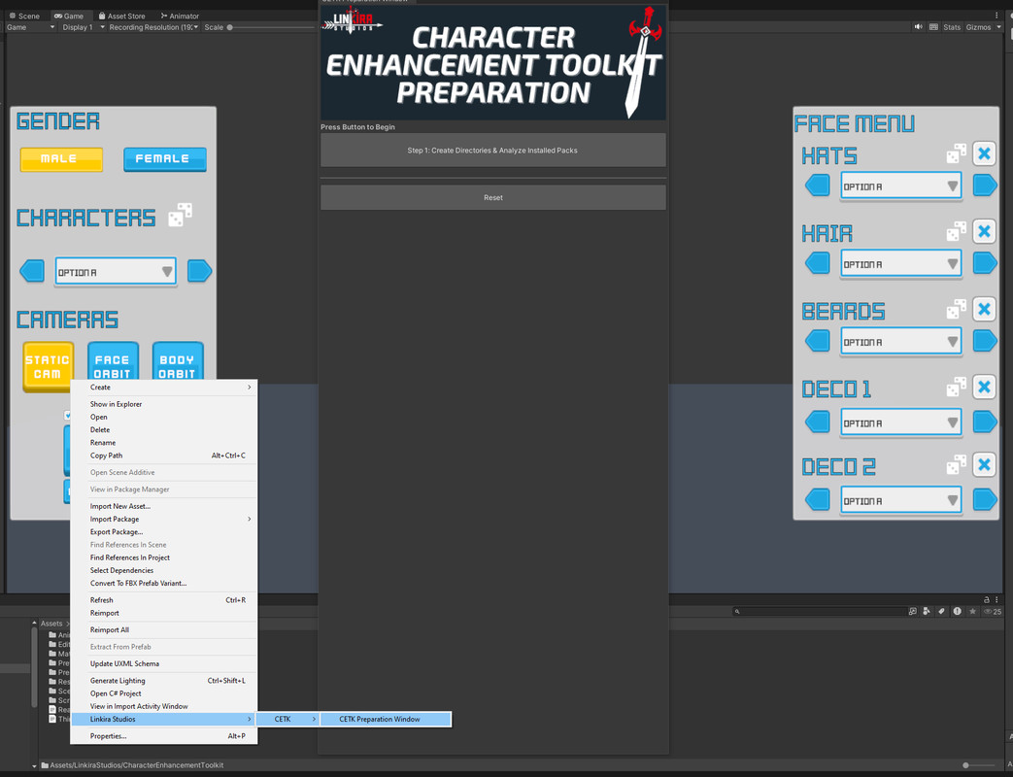The width and height of the screenshot is (1013, 777).
Task: Click Search by Type icon in Project panel
Action: (928, 611)
